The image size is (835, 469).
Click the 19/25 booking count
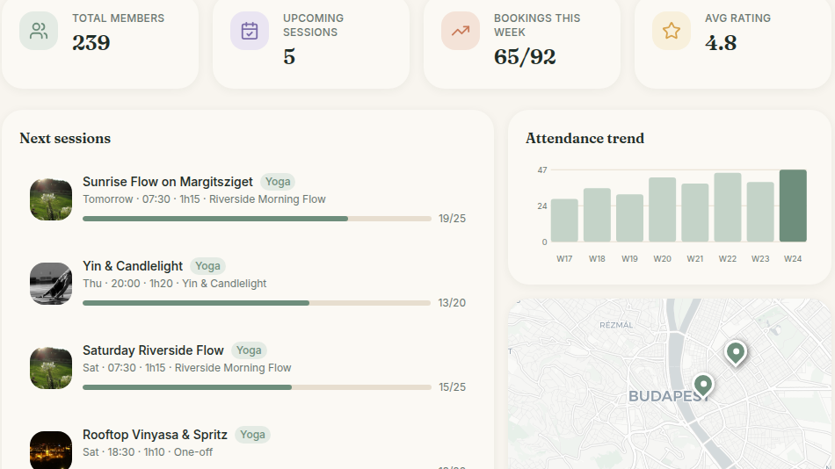pyautogui.click(x=452, y=219)
